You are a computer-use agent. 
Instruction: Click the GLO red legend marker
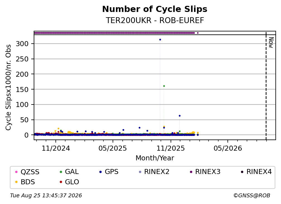pyautogui.click(x=61, y=182)
